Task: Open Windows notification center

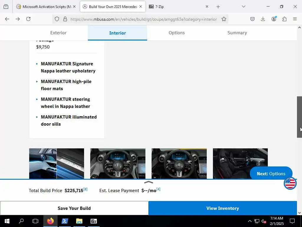Action: click(x=292, y=221)
